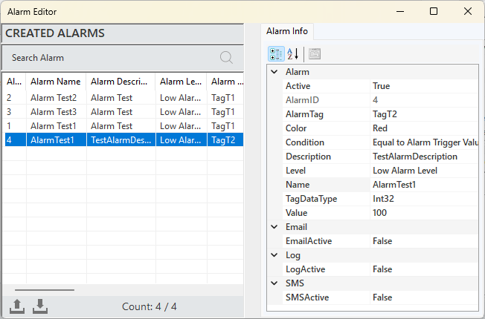Click the horizontal scrollbar under alarm list

(x=45, y=290)
